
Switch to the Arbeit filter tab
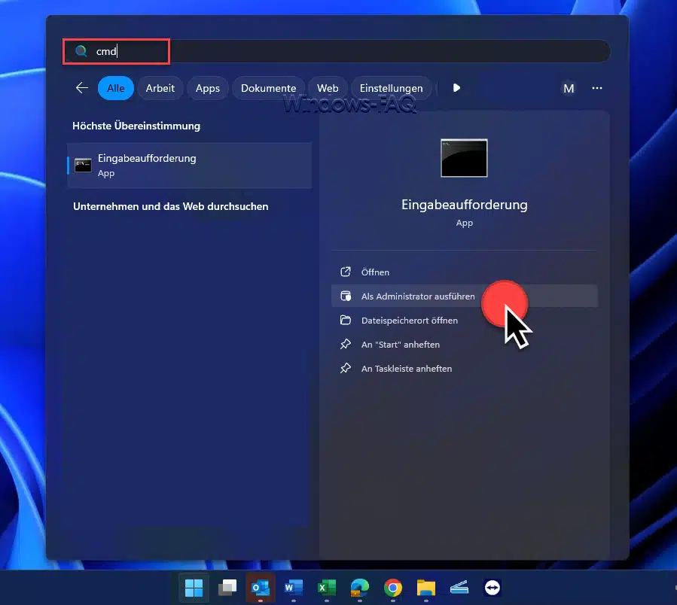(160, 88)
